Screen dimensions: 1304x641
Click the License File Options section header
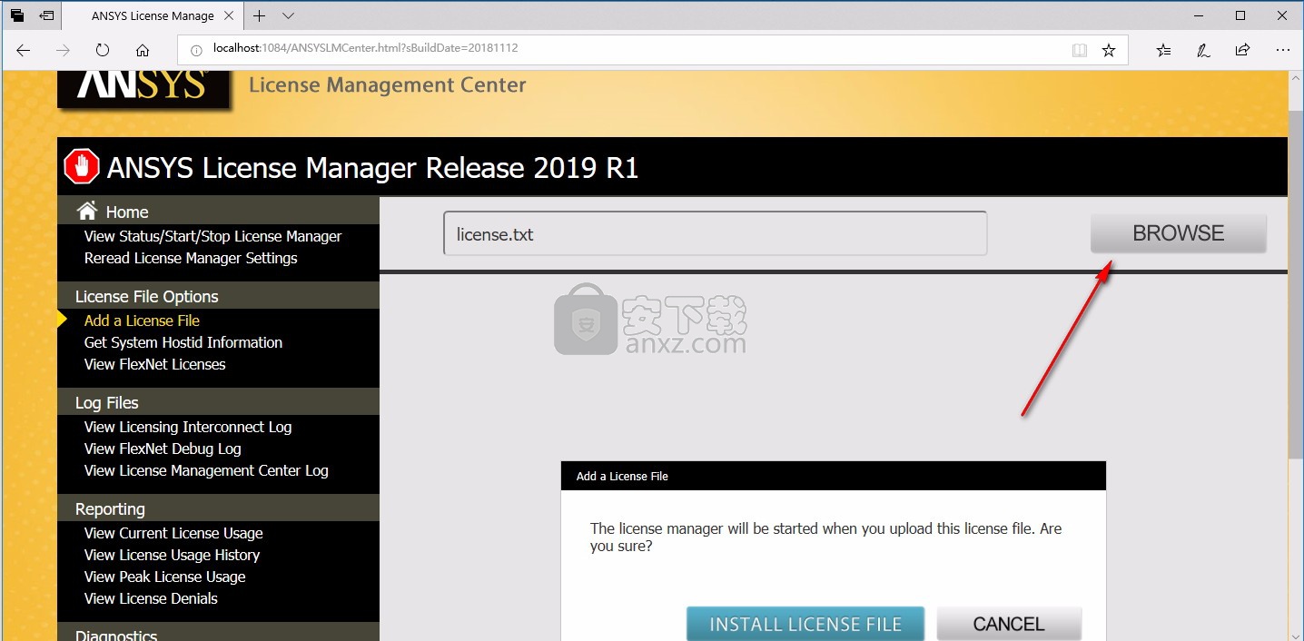click(218, 296)
